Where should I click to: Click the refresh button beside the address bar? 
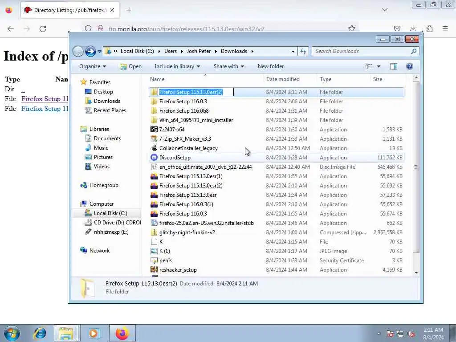pyautogui.click(x=303, y=52)
